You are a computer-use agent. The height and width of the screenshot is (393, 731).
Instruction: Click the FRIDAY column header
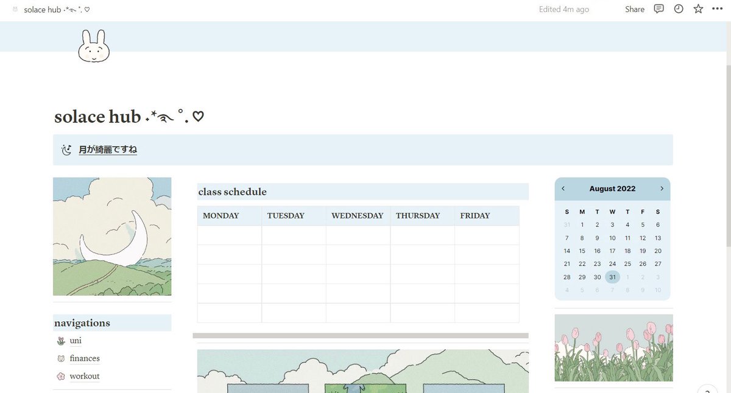pyautogui.click(x=487, y=216)
